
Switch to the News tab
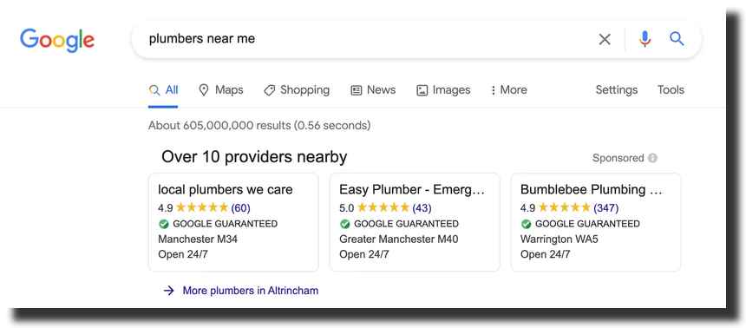coord(373,90)
